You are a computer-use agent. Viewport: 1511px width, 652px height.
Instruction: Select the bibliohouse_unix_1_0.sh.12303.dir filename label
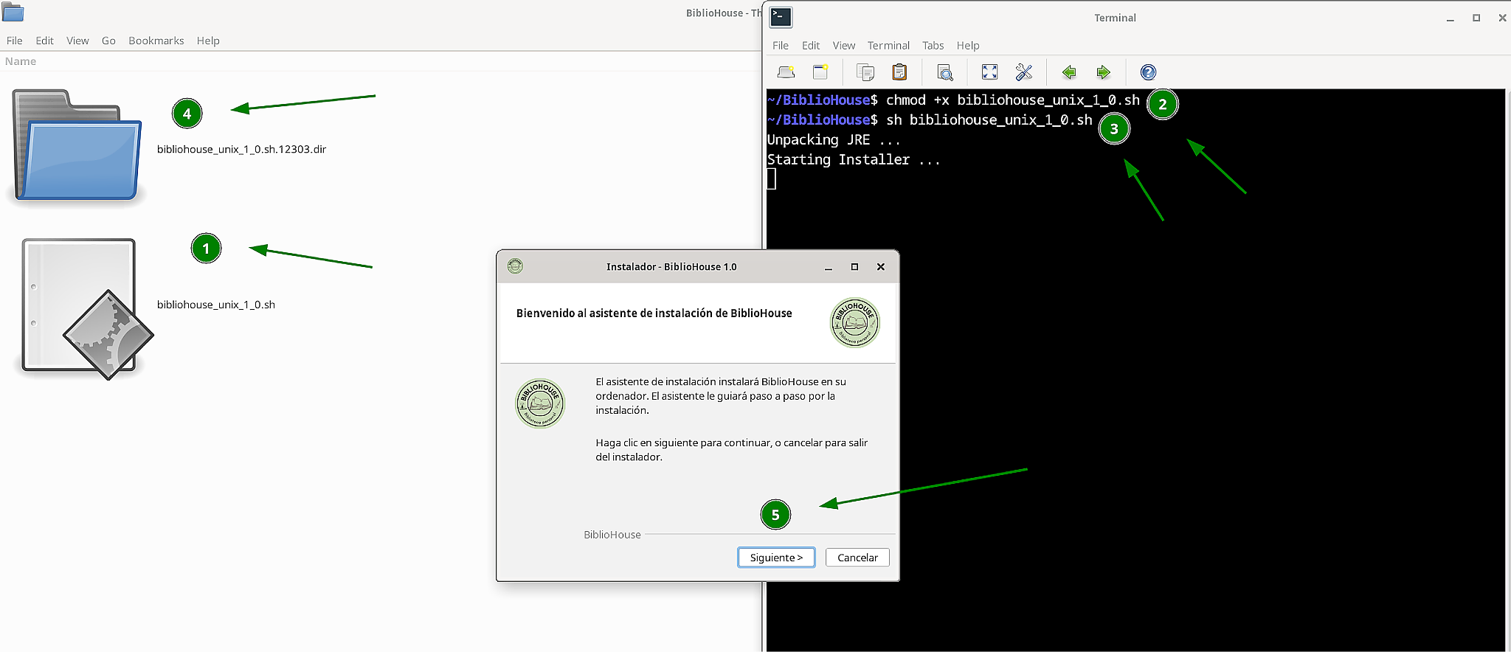241,149
